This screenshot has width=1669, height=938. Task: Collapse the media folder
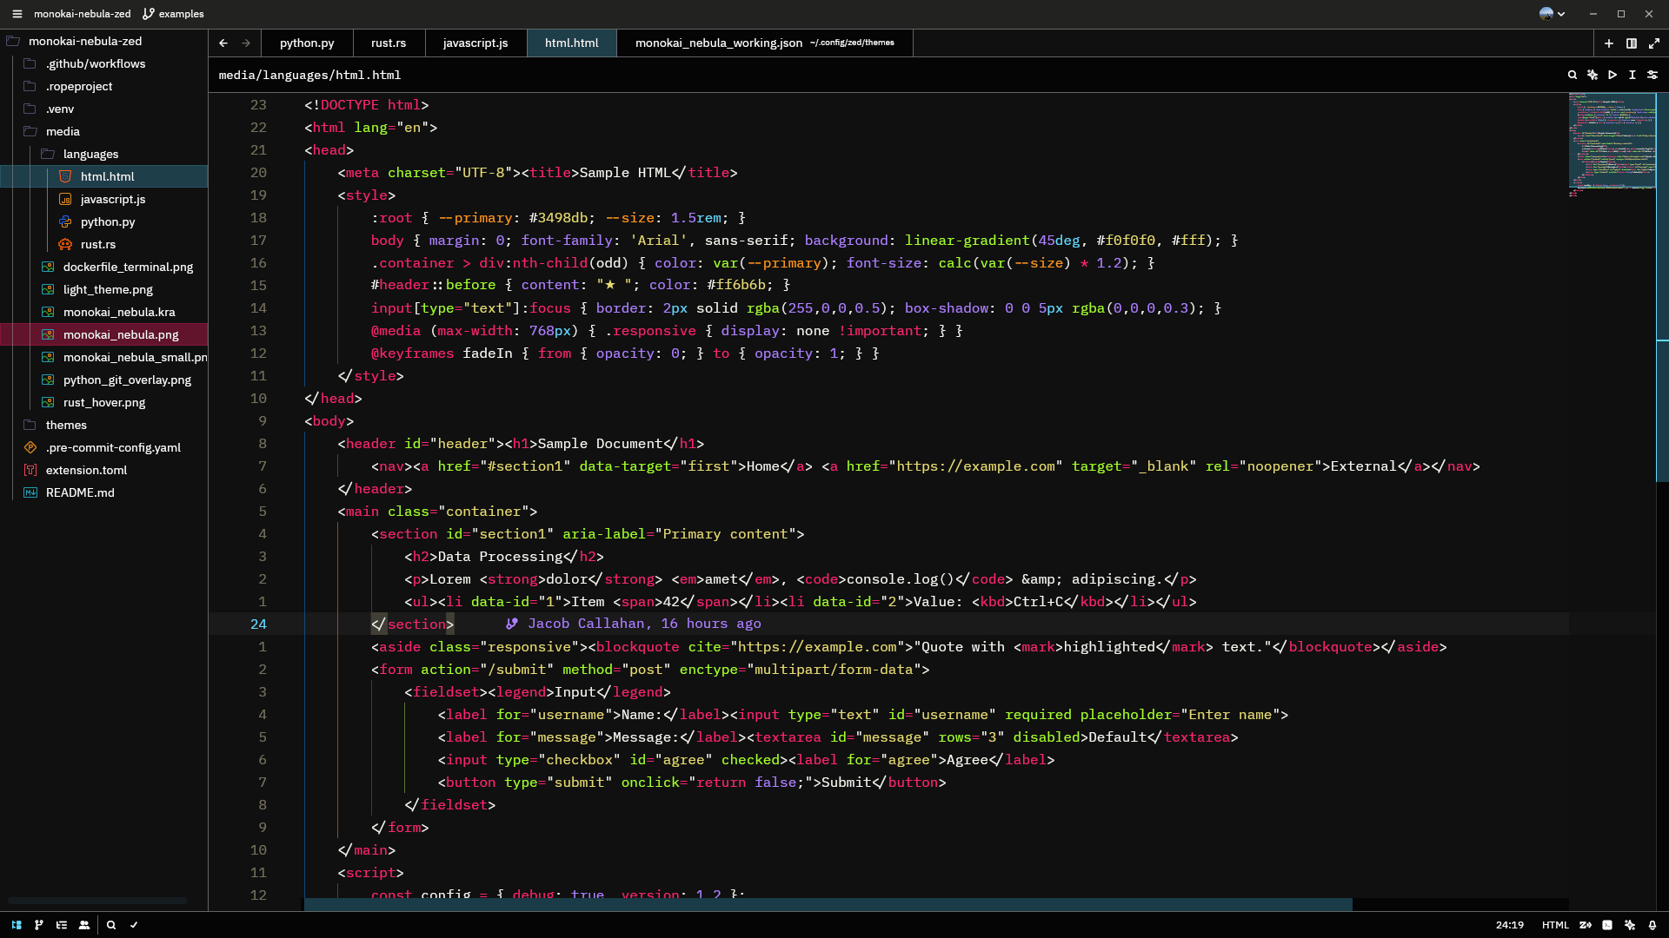tap(104, 131)
